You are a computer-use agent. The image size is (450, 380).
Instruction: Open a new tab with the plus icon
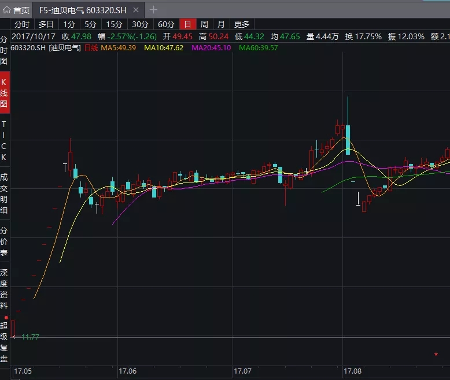tap(153, 10)
